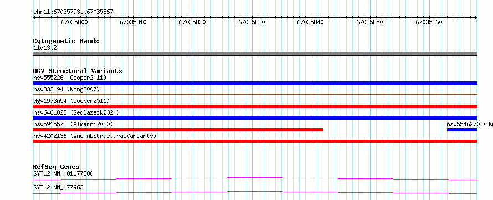Click ruler tick label 67035860
Image resolution: width=493 pixels, height=200 pixels.
point(429,22)
